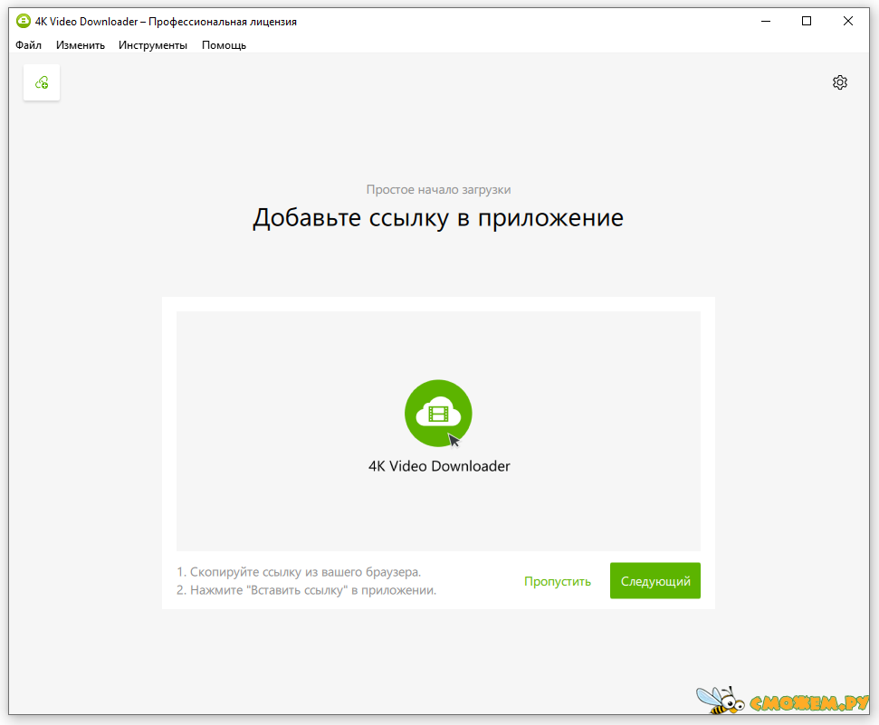Open the Помощь menu
This screenshot has height=725, width=879.
tap(224, 45)
